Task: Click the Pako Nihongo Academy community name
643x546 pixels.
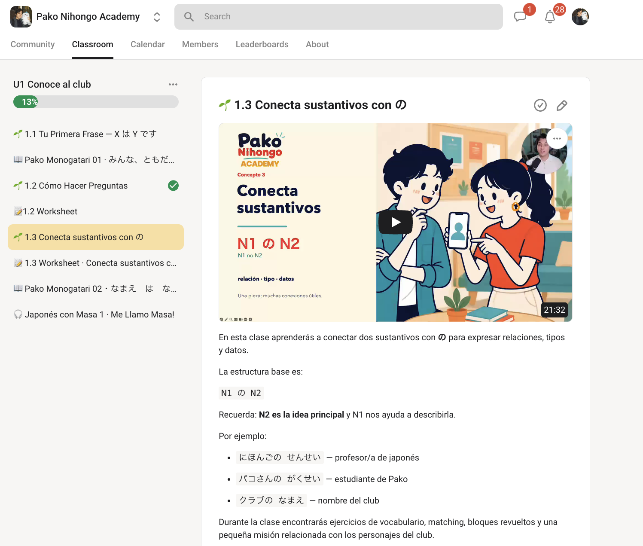Action: pos(88,17)
